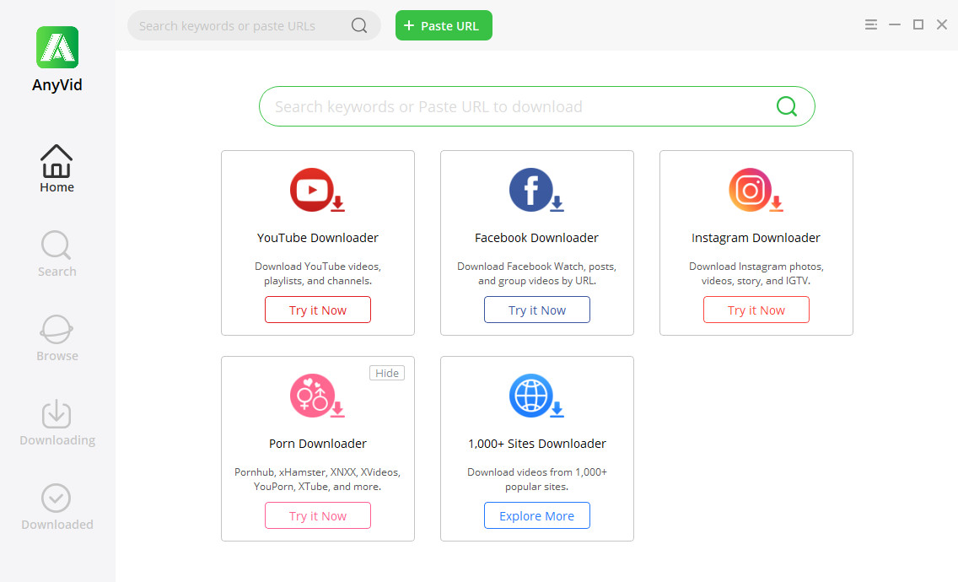Minimize the AnyVid window
958x582 pixels.
point(895,24)
